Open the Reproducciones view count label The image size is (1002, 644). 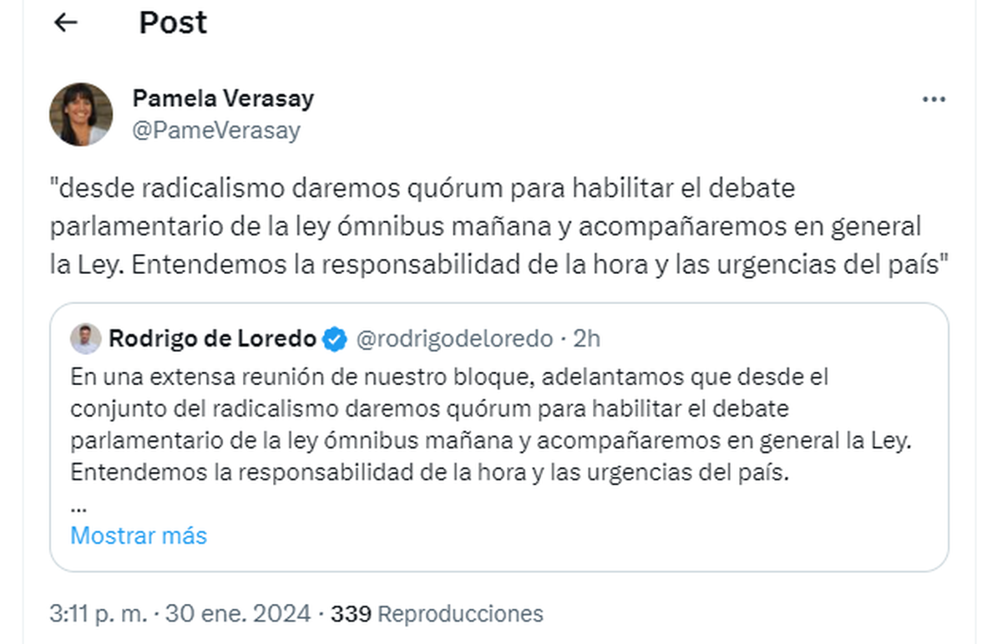[460, 614]
